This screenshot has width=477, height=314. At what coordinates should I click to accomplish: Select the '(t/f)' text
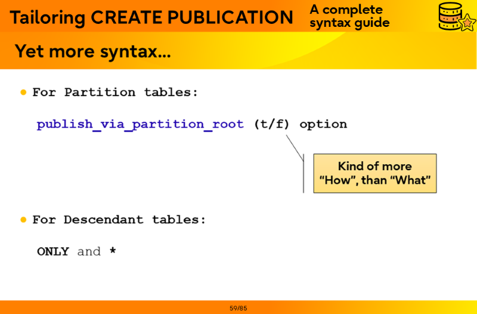pyautogui.click(x=271, y=124)
